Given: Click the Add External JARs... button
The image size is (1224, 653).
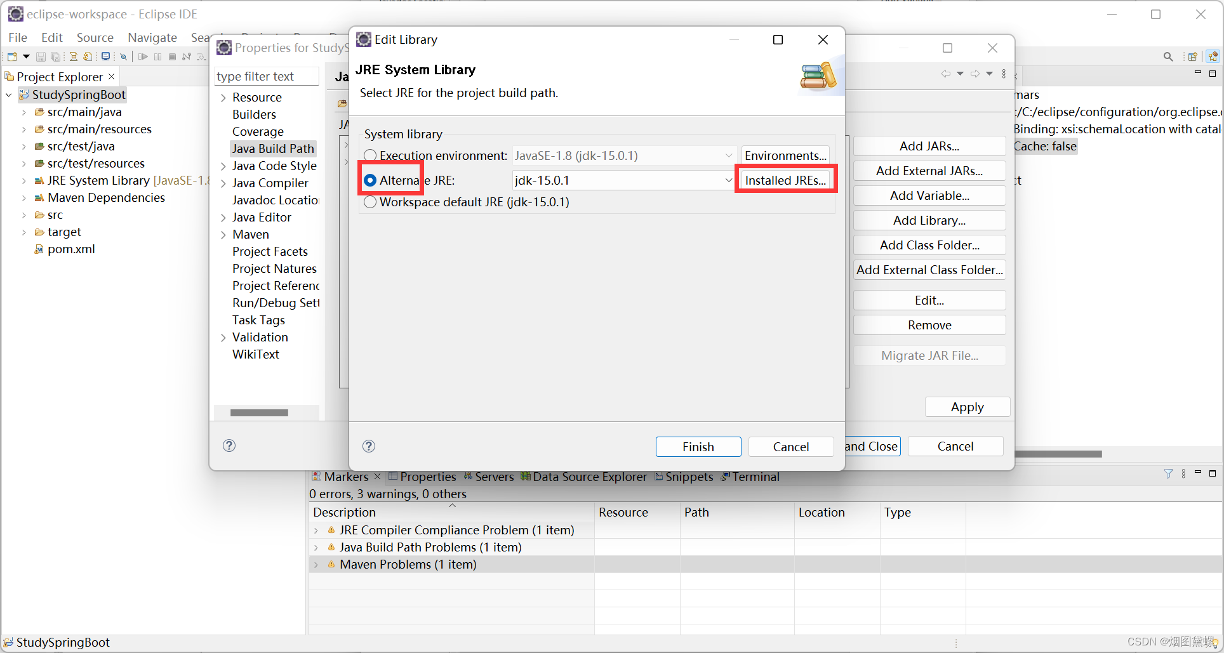Looking at the screenshot, I should [x=929, y=171].
